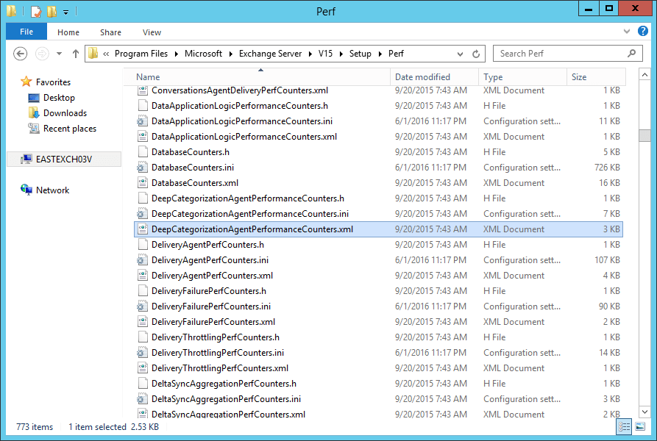The image size is (657, 441).
Task: Select DeltaSyncAggregationPerfCounters.ini file icon
Action: [x=143, y=399]
